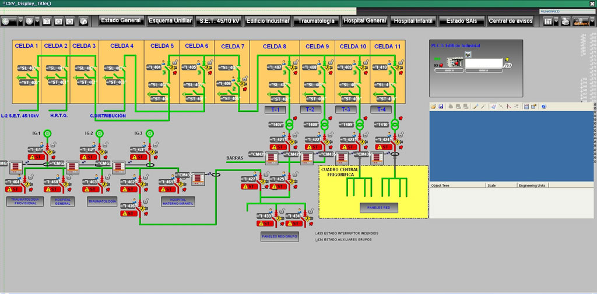
Task: Click the Engineering Units column header
Action: 533,185
